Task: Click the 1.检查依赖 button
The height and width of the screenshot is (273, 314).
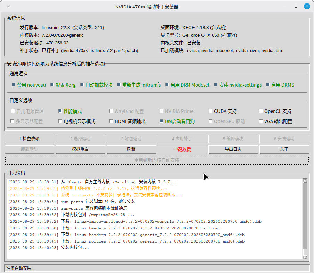Action: point(30,139)
